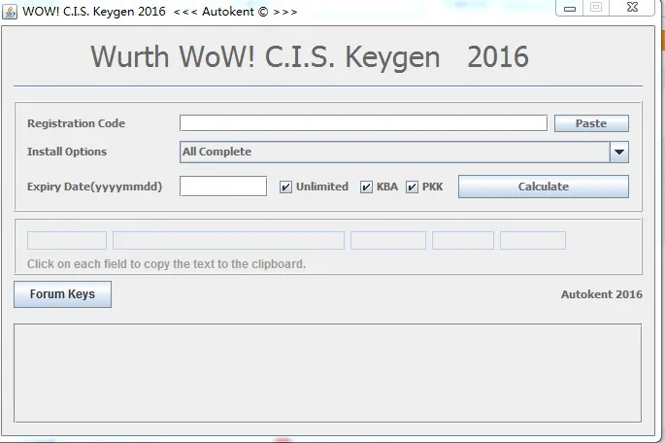Screen dimensions: 665x443
Task: Uncheck the KBA checkbox
Action: tap(366, 187)
